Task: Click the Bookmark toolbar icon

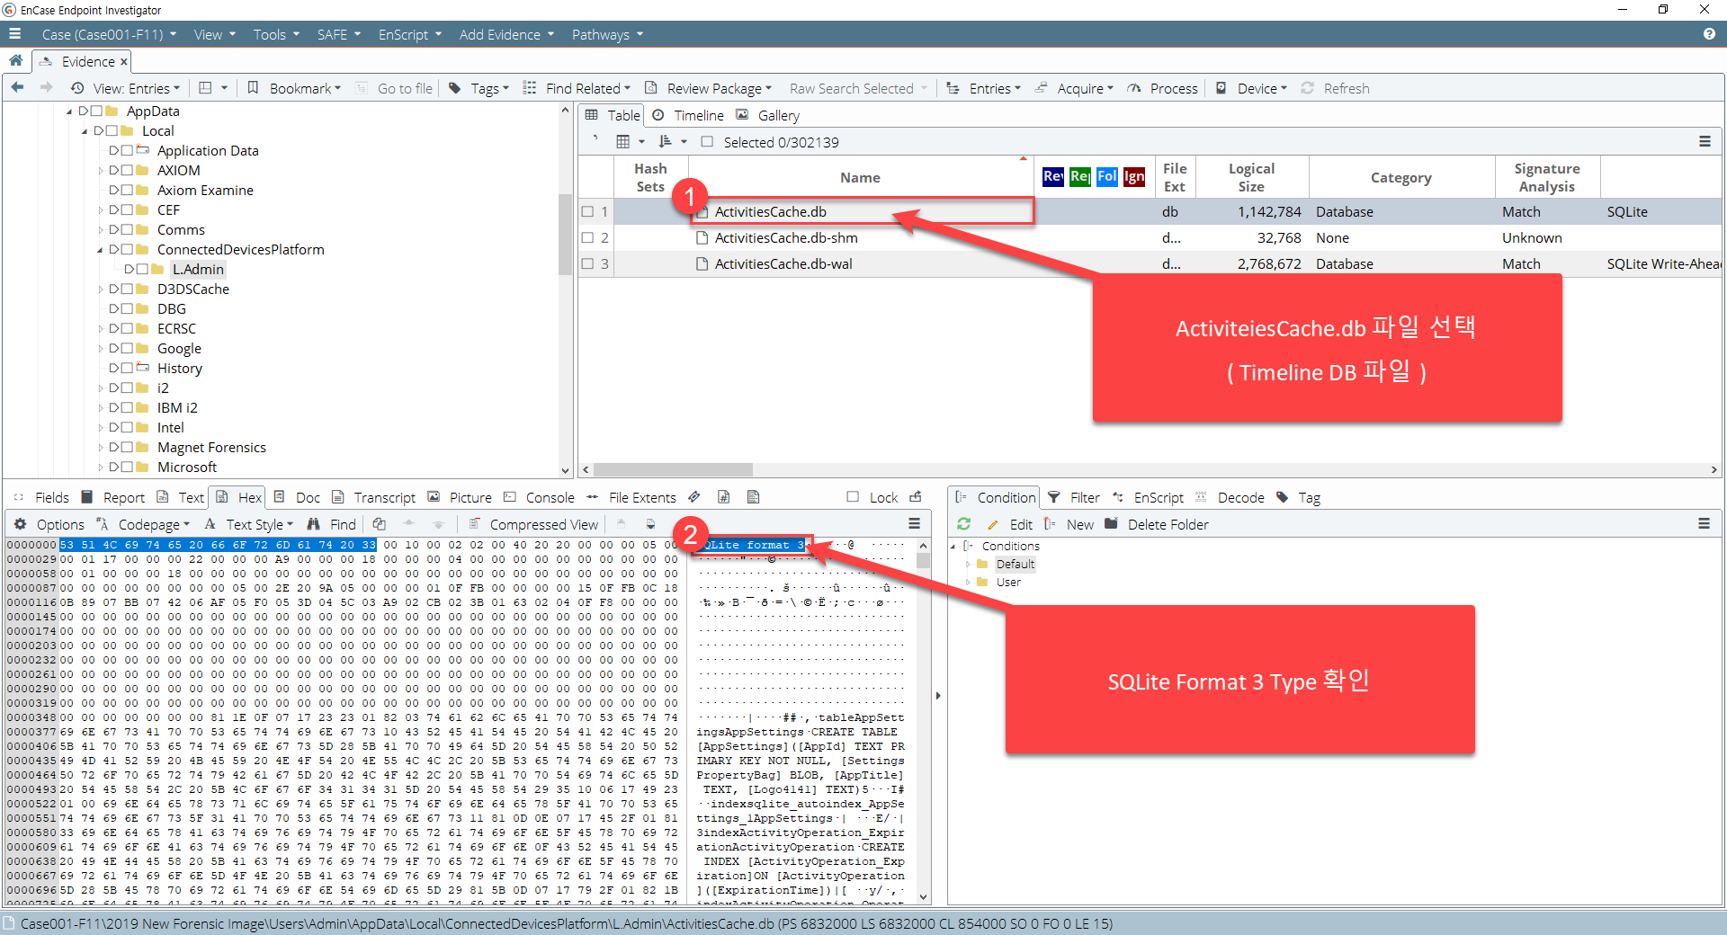Action: 254,88
